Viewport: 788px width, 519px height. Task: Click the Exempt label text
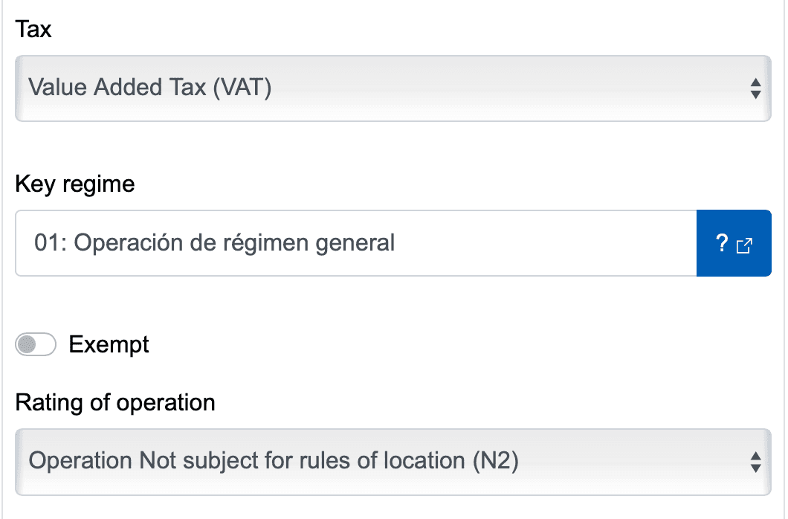(109, 344)
